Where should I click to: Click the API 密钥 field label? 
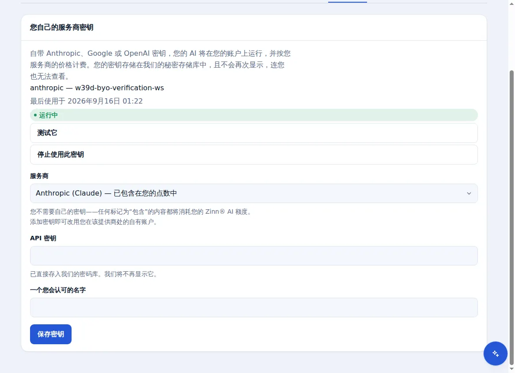[43, 238]
